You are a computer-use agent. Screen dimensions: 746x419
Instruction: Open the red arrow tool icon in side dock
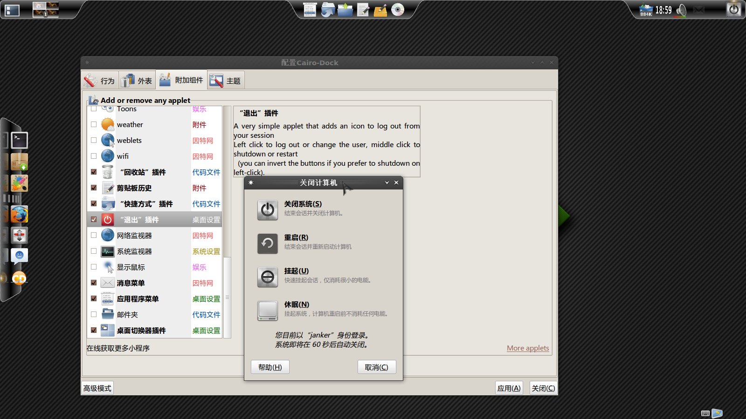click(20, 236)
